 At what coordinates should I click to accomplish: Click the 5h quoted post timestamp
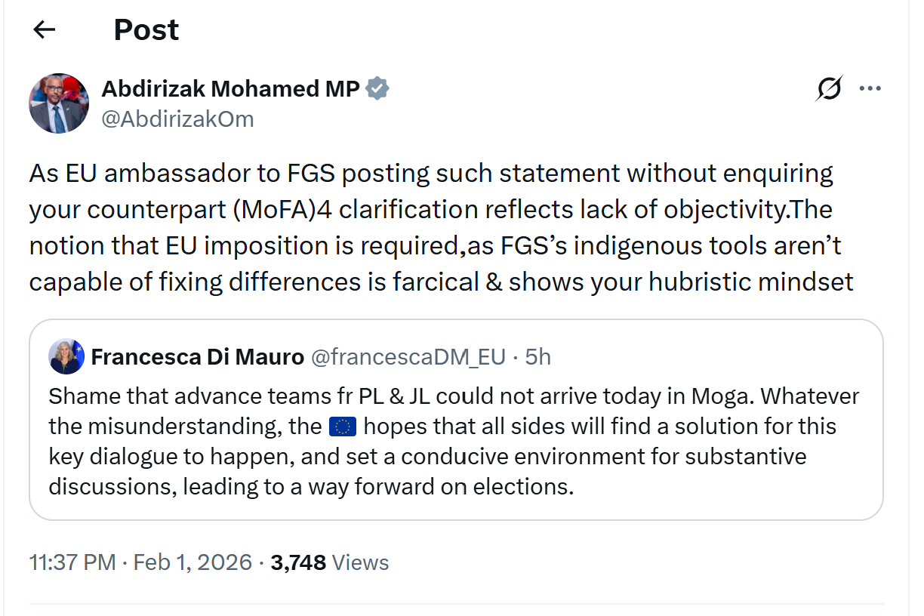tap(537, 356)
